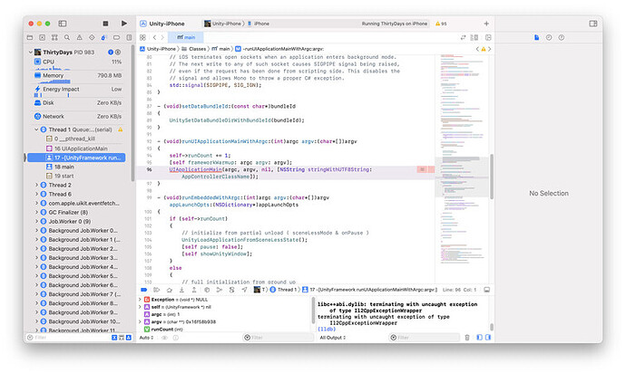Select the Memory gauge row
Image resolution: width=626 pixels, height=373 pixels.
[78, 75]
